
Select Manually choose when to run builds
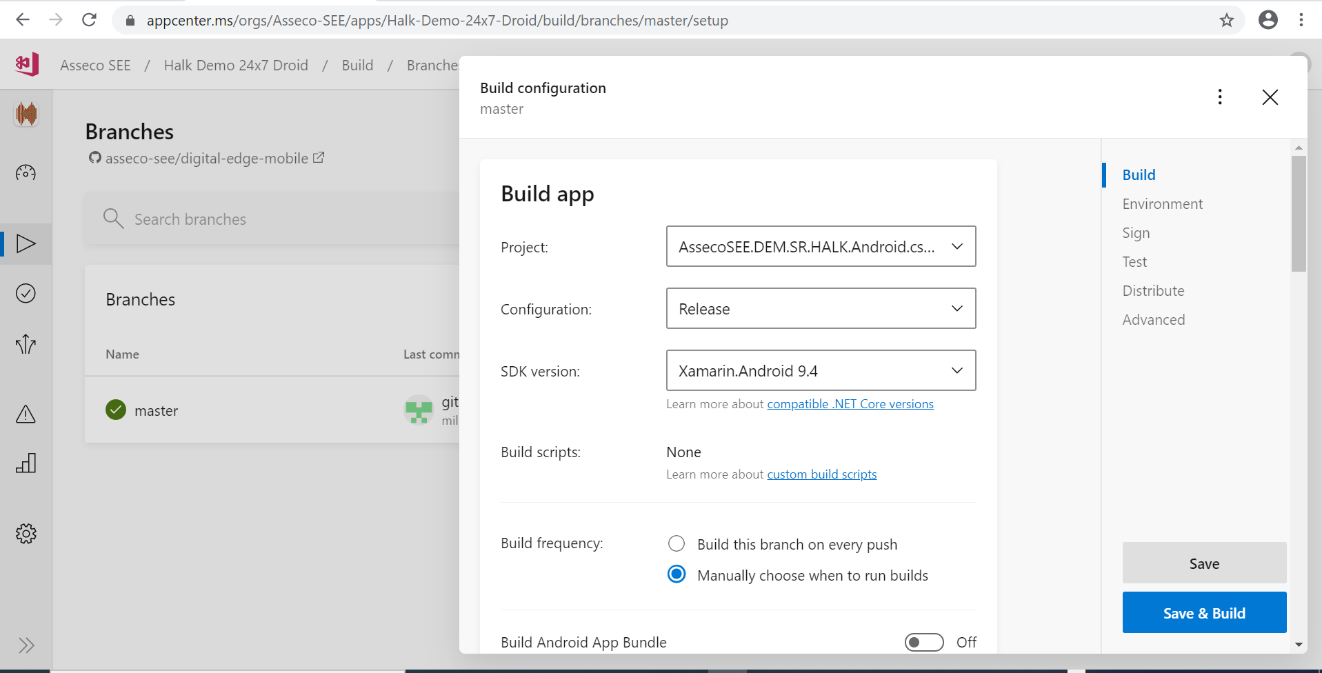(677, 574)
